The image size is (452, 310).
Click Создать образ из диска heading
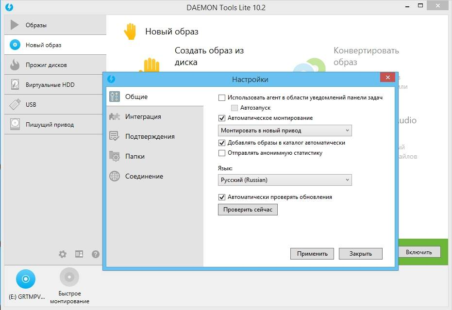pyautogui.click(x=209, y=56)
